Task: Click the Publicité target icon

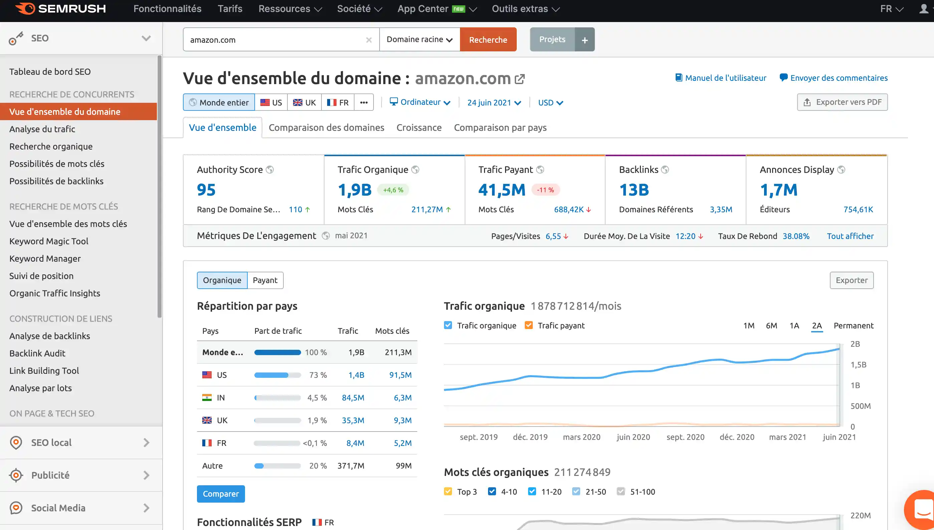Action: pos(16,475)
